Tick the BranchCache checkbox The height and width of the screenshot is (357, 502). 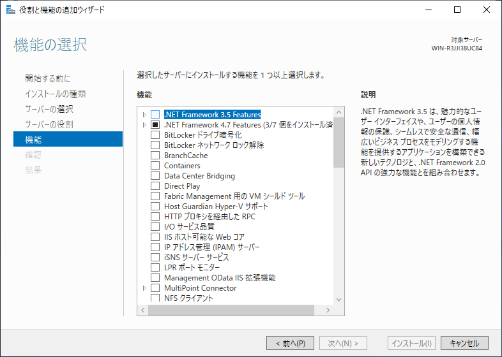point(155,156)
